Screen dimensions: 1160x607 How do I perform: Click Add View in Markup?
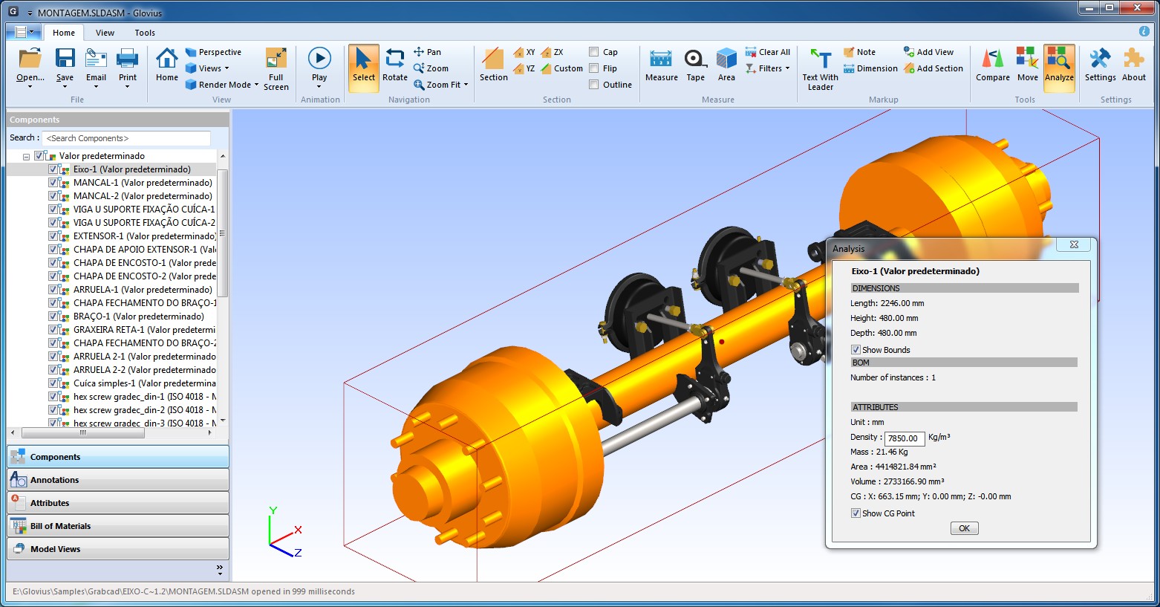929,52
